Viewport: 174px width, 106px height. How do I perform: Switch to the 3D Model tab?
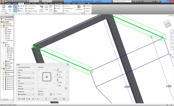(x=28, y=3)
